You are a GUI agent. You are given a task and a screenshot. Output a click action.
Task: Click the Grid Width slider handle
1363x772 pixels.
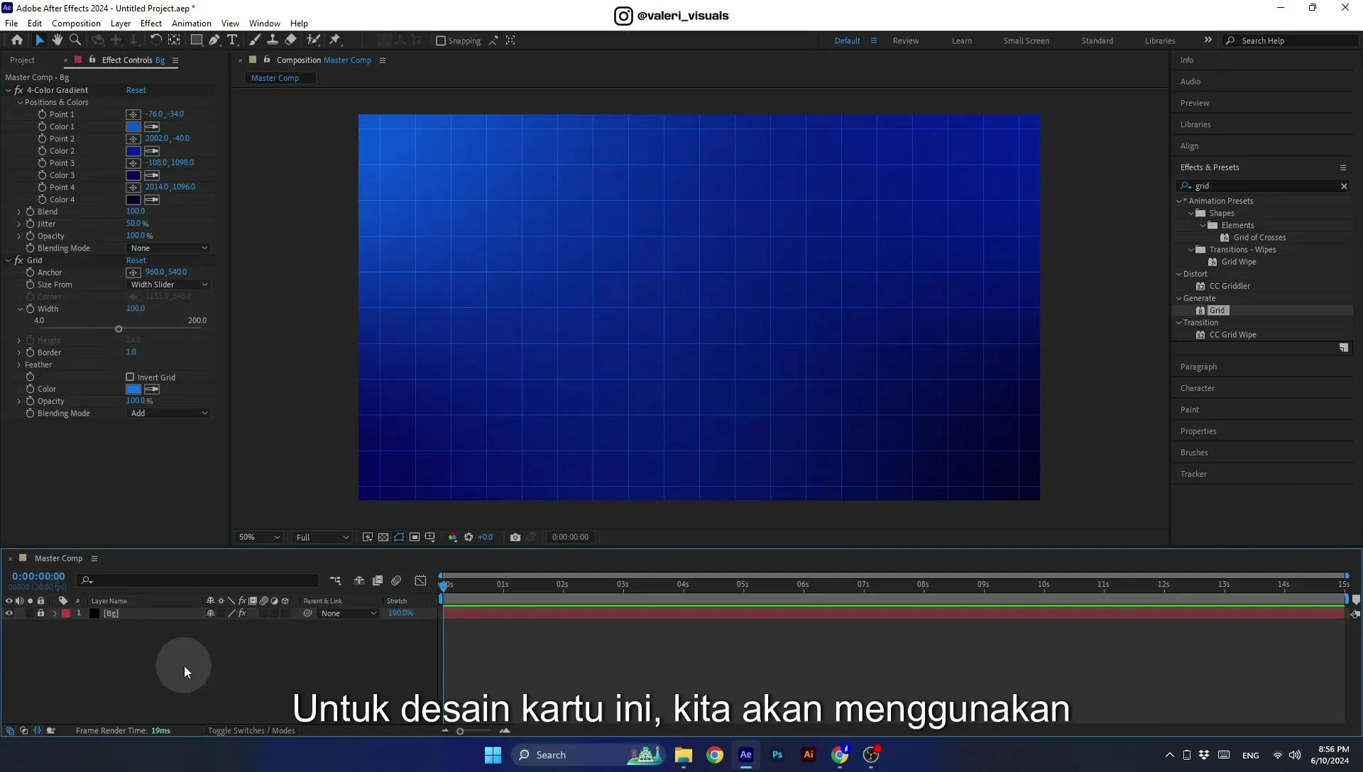119,329
